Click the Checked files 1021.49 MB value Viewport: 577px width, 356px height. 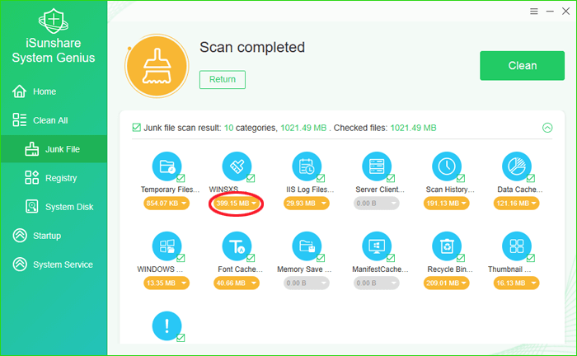pyautogui.click(x=413, y=128)
